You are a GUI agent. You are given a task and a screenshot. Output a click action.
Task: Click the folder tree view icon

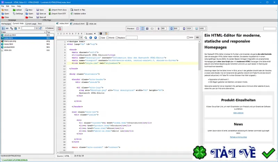11,28
